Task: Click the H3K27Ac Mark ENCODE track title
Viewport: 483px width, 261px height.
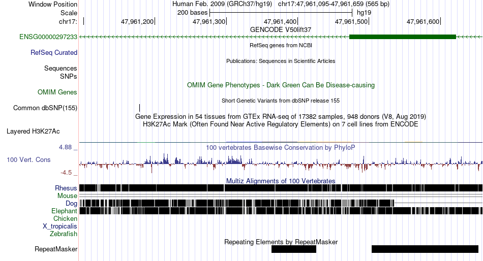Action: (x=281, y=124)
